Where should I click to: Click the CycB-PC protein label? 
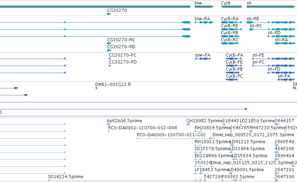click(x=234, y=76)
